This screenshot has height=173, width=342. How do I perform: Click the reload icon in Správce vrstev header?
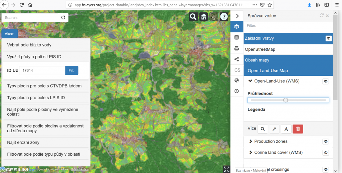pos(322,15)
